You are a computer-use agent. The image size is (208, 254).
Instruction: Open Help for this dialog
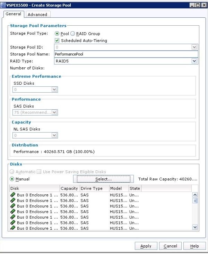point(194,246)
